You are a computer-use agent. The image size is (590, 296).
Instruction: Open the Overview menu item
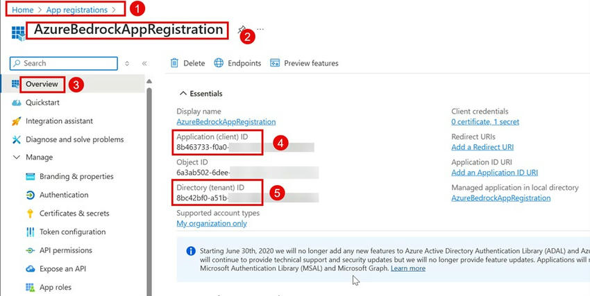42,84
